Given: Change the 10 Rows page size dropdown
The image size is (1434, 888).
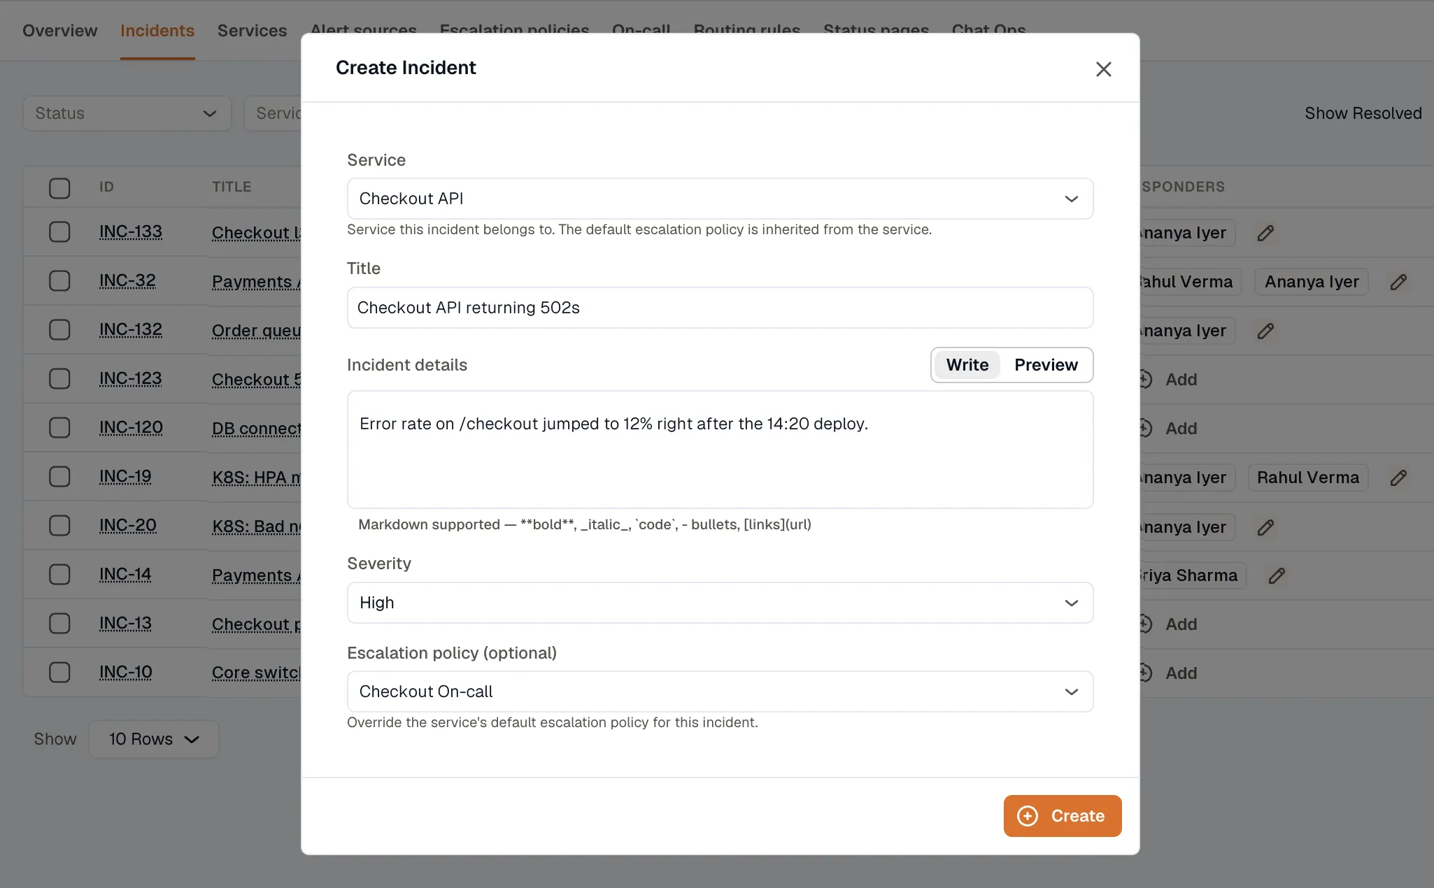Looking at the screenshot, I should tap(154, 739).
